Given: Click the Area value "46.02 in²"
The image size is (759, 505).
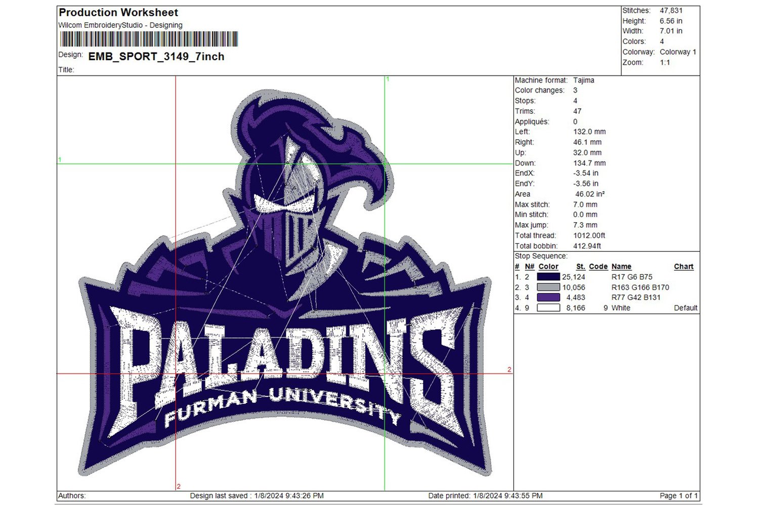Looking at the screenshot, I should tap(590, 194).
